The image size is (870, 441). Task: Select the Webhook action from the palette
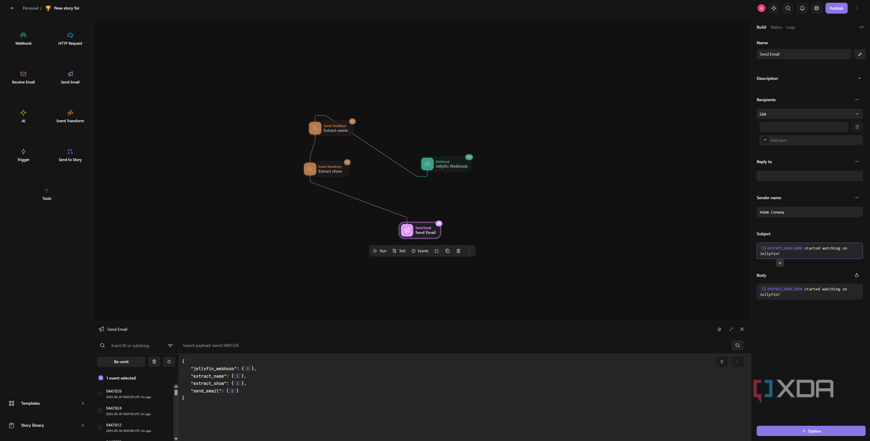pyautogui.click(x=23, y=39)
